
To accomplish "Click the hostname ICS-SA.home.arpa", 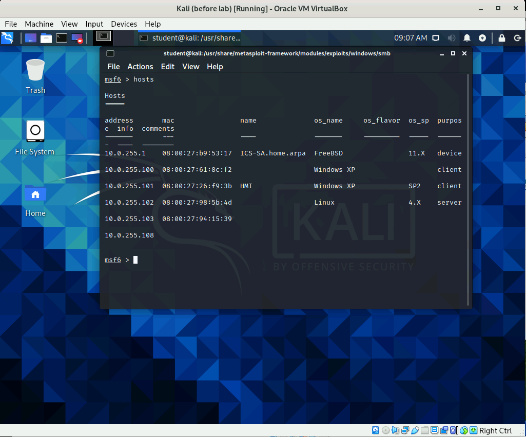I will pyautogui.click(x=272, y=153).
